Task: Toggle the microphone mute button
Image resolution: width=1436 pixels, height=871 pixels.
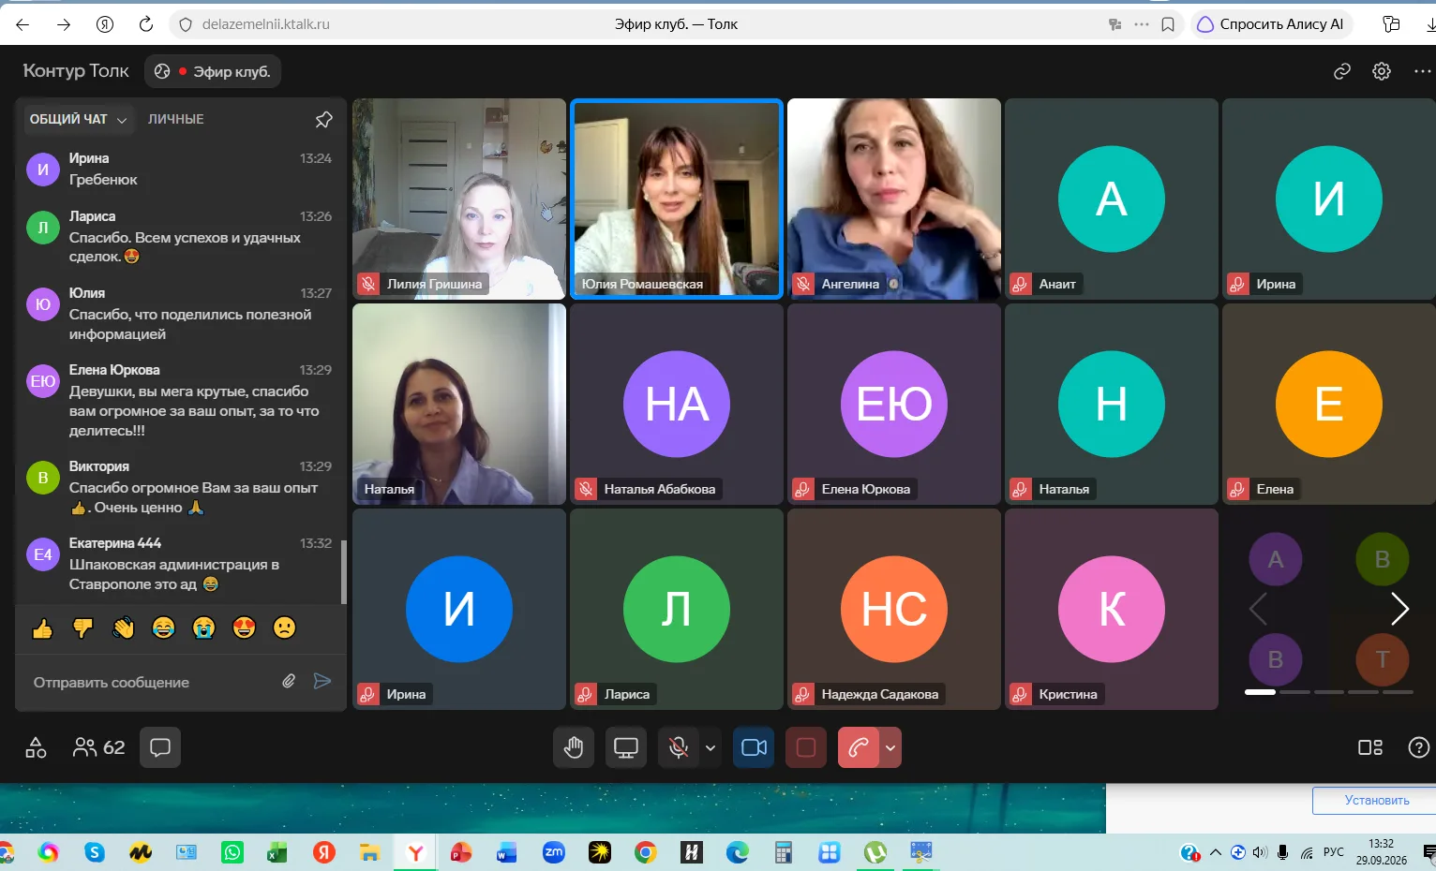Action: point(679,747)
